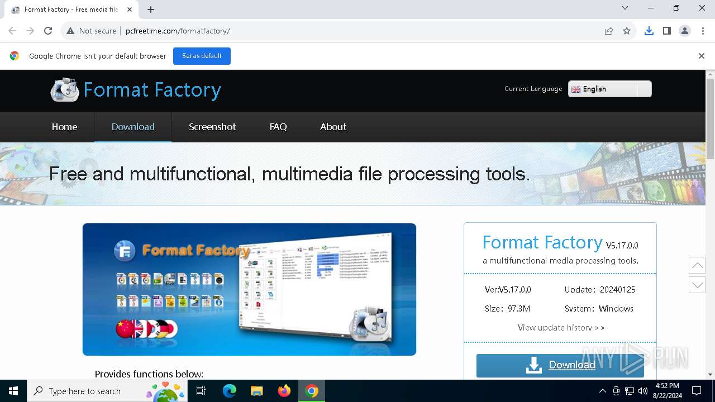This screenshot has height=402, width=715.
Task: Click the Windows search box
Action: coord(107,391)
